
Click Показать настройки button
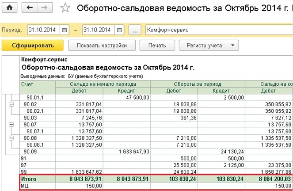click(x=101, y=45)
